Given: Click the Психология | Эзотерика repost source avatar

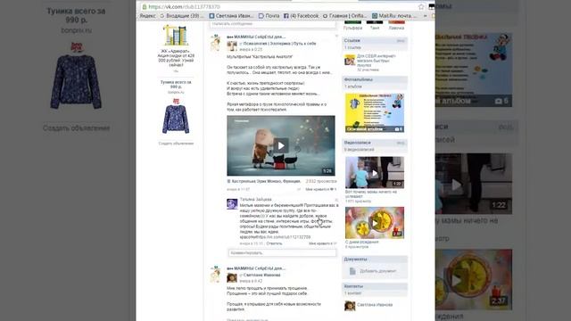Looking at the screenshot, I should [232, 46].
